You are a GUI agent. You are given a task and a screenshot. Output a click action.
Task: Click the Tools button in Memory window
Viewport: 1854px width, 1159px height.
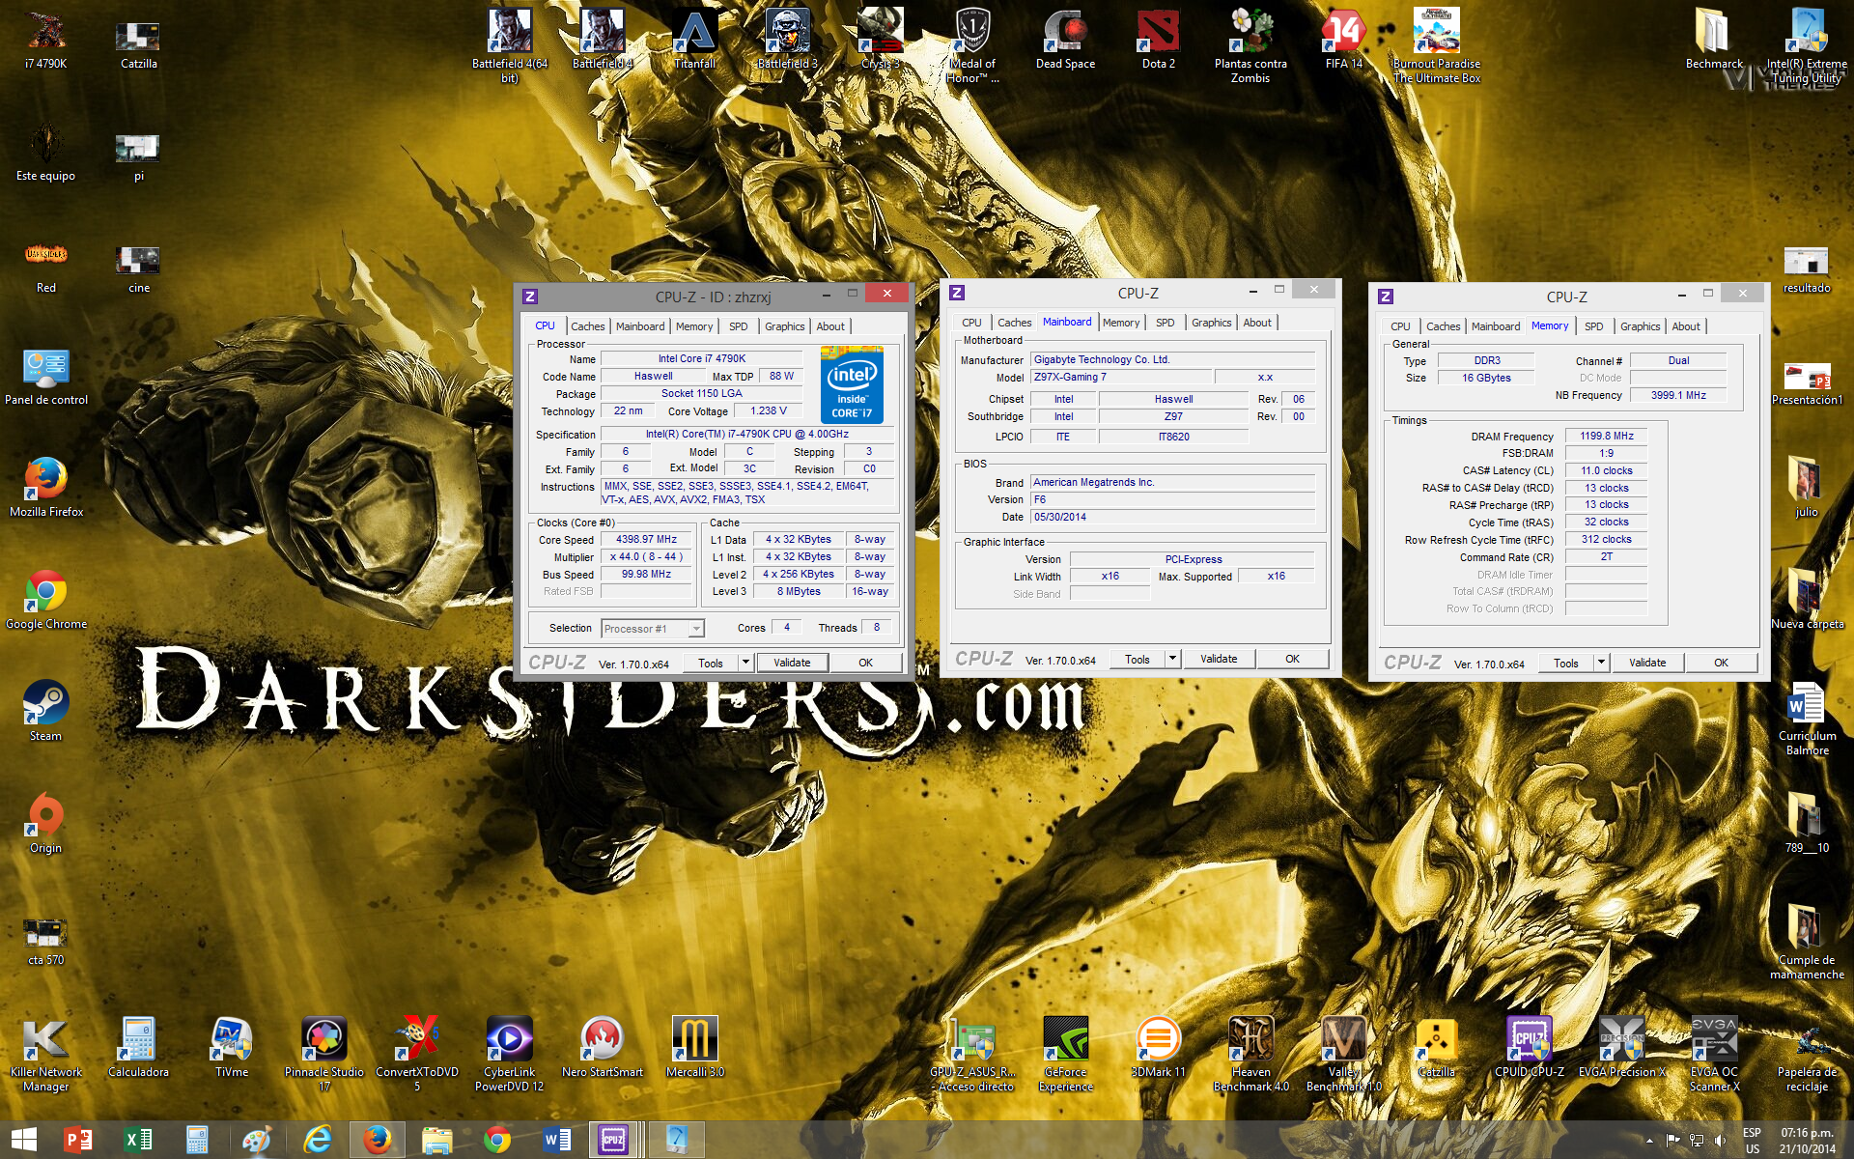(1566, 663)
